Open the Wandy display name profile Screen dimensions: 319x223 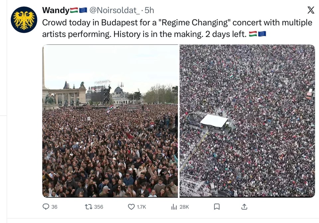pos(55,10)
